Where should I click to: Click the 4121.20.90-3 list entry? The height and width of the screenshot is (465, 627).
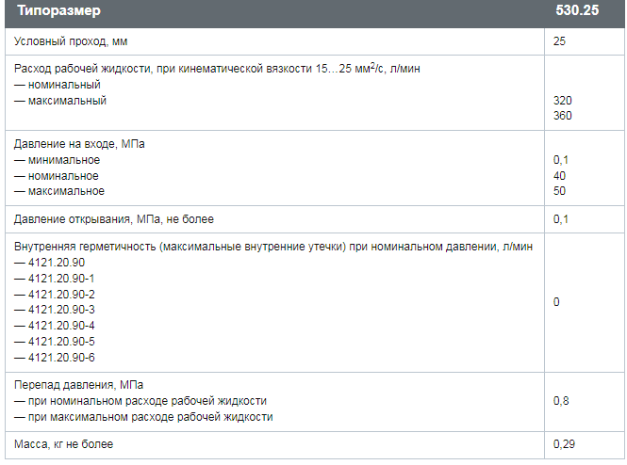55,310
